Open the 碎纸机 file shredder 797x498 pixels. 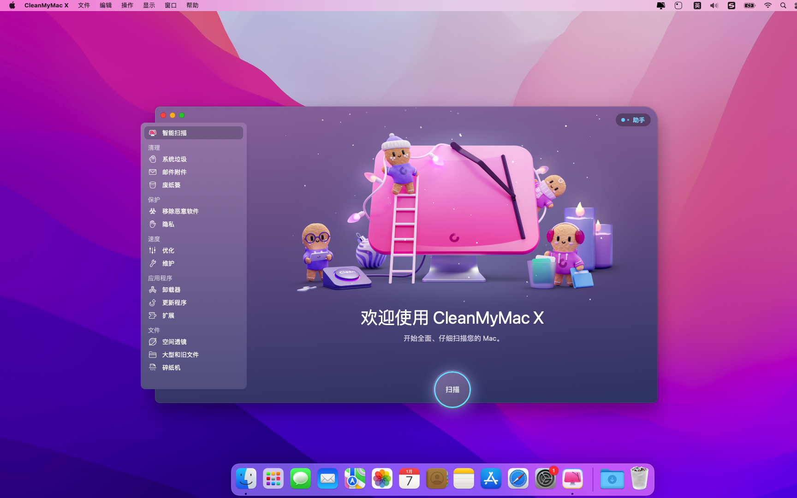(x=171, y=368)
